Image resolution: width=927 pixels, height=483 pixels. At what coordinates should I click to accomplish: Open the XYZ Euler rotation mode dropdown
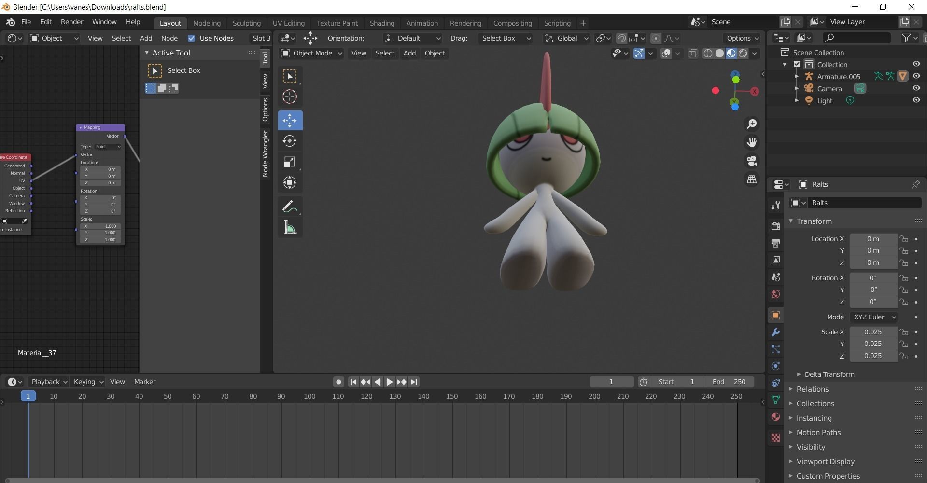pos(873,317)
